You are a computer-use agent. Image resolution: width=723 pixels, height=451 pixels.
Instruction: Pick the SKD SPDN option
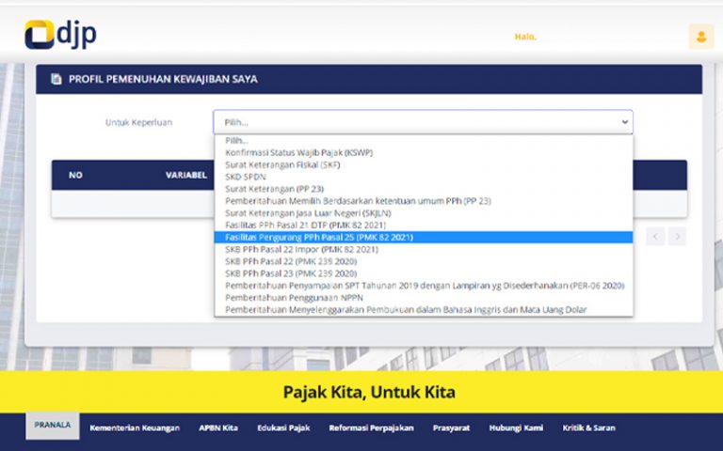[246, 177]
